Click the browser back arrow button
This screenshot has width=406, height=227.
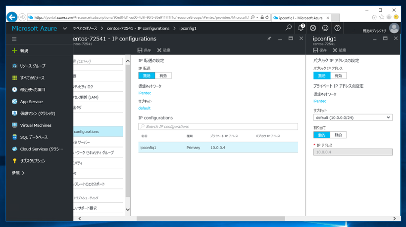point(12,17)
